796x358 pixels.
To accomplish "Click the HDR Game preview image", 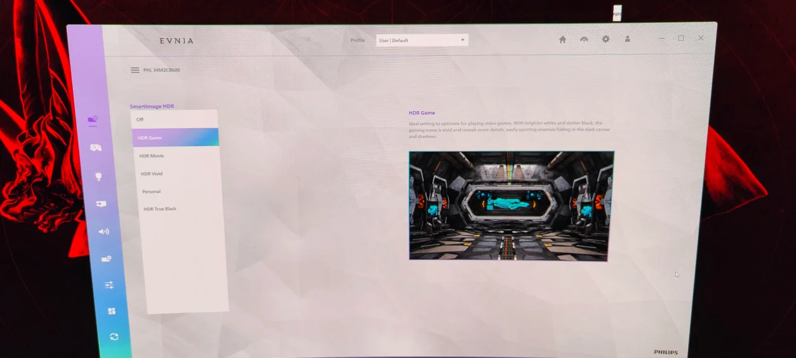I will [x=509, y=206].
